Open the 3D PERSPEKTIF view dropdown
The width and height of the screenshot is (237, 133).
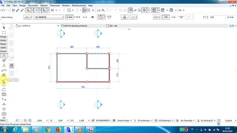(x=103, y=120)
